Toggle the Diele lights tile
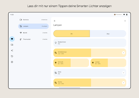 tap(90, 73)
